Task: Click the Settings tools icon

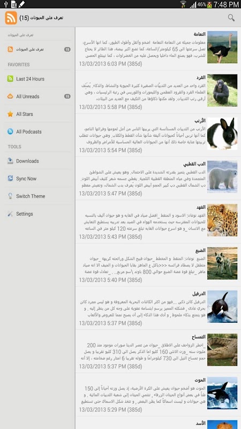Action: click(x=10, y=213)
